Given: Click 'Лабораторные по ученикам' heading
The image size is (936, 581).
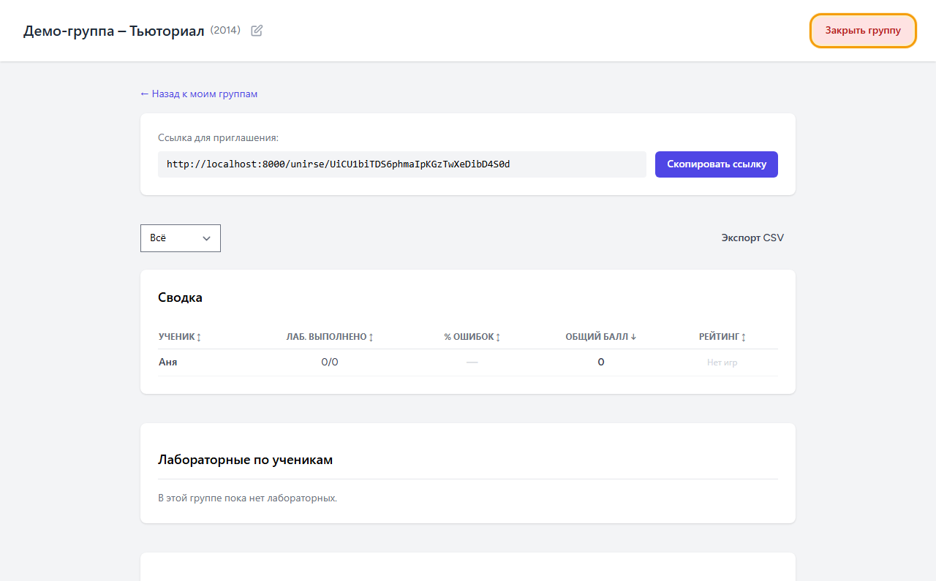Looking at the screenshot, I should [x=246, y=460].
